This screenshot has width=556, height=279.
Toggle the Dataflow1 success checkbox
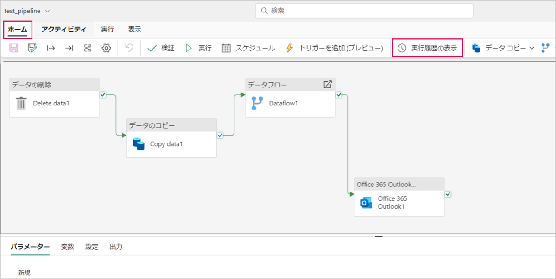coord(339,95)
